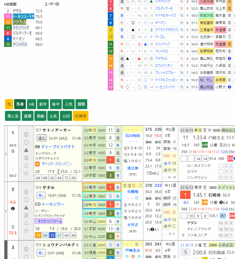The image size is (235, 259).
Task: Pick the white triangle △ for サトノアーサー
Action: point(26,165)
